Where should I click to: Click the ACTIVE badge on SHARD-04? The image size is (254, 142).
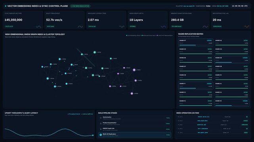(x=246, y=49)
